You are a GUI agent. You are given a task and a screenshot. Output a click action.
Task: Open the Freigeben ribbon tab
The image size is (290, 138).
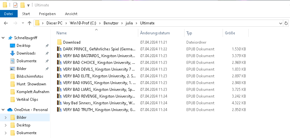[x=47, y=14]
